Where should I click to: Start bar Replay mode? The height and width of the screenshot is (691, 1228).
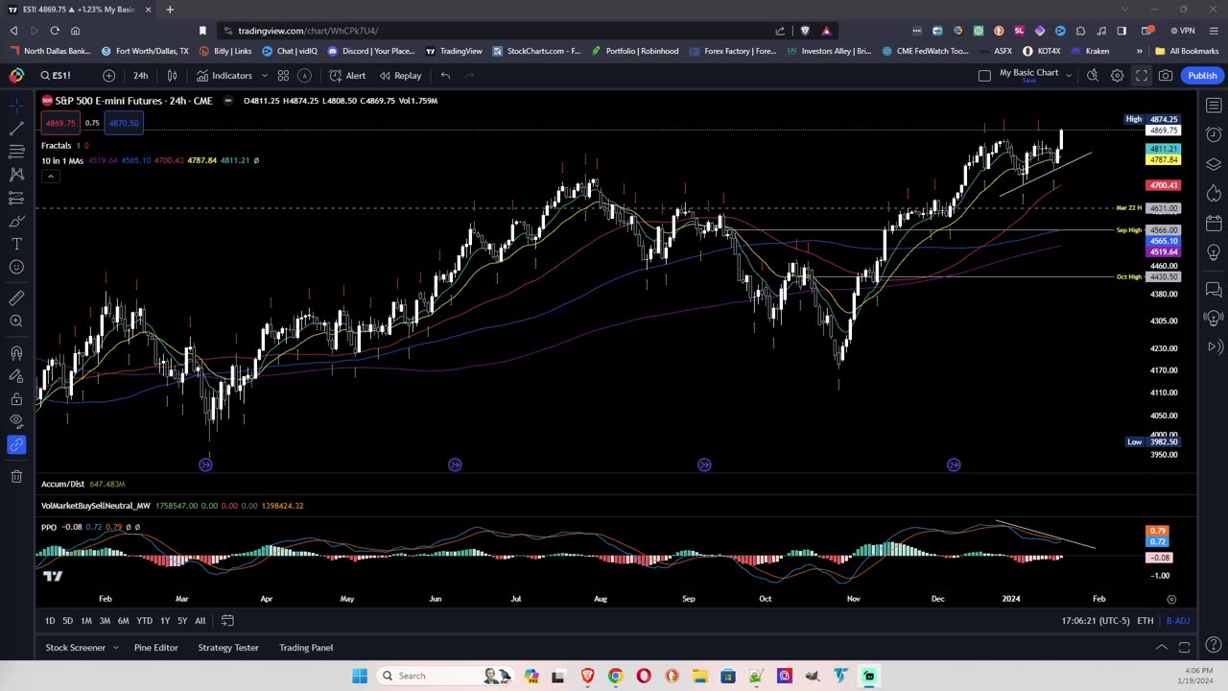400,76
